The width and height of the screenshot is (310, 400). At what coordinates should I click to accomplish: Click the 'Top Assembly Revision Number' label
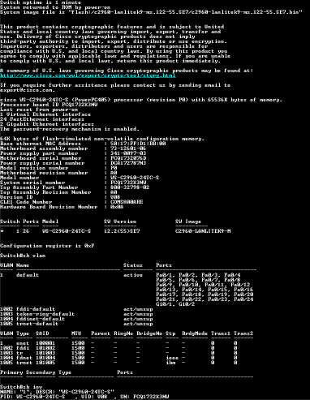[x=45, y=192]
